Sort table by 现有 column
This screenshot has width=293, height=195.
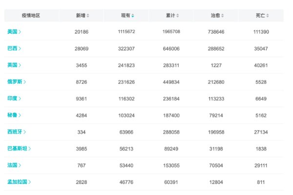point(127,16)
